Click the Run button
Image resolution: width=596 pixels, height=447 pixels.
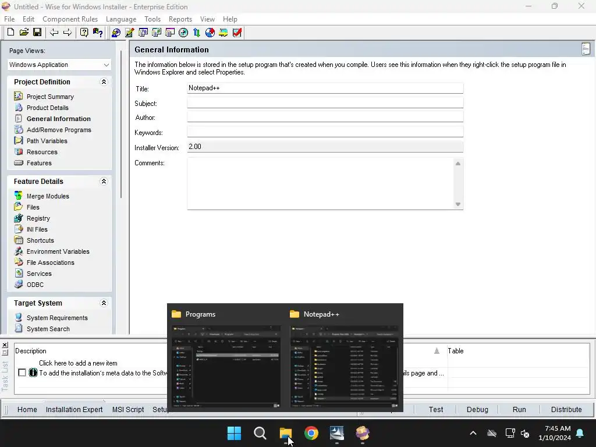click(x=519, y=409)
